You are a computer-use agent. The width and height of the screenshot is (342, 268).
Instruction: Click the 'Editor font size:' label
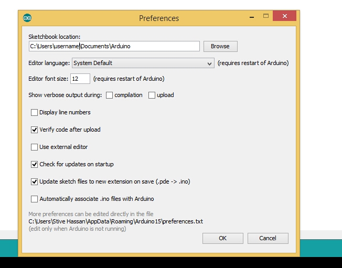(48, 79)
